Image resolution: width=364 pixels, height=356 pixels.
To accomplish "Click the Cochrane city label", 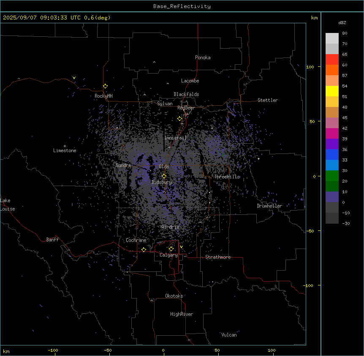I will click(x=136, y=240).
